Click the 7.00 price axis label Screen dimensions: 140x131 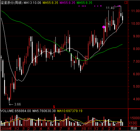(x=136, y=62)
